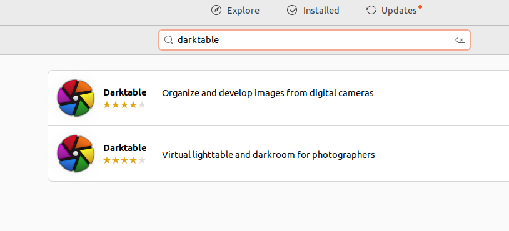
Task: Clear the search text with backspace icon
Action: (x=460, y=40)
